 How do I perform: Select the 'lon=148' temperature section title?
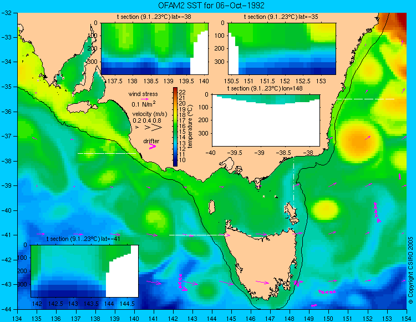point(265,88)
